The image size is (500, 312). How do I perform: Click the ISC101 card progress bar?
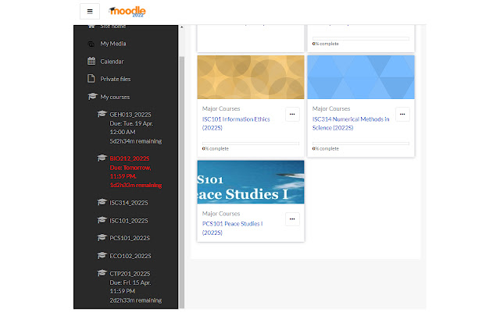click(251, 144)
